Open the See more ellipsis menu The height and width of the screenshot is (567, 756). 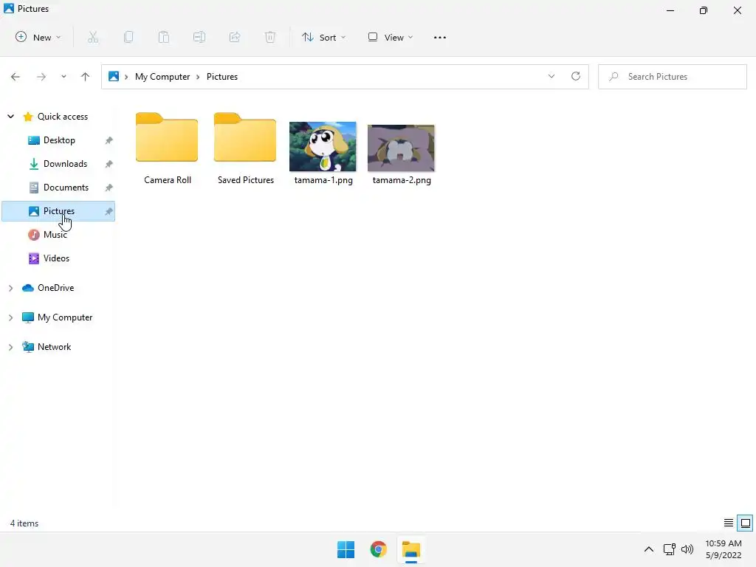440,37
